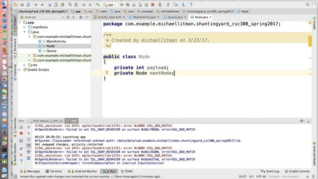Screen dimensions: 318x179
Task: Collapse the first com.example.michaellitman package
Action: pyautogui.click(x=29, y=37)
